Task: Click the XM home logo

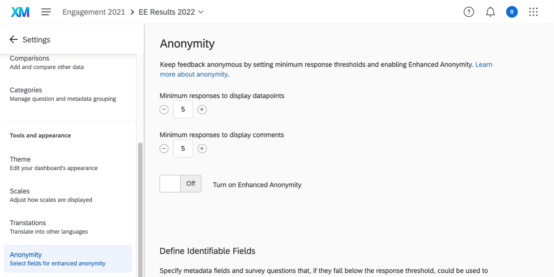Action: point(20,12)
